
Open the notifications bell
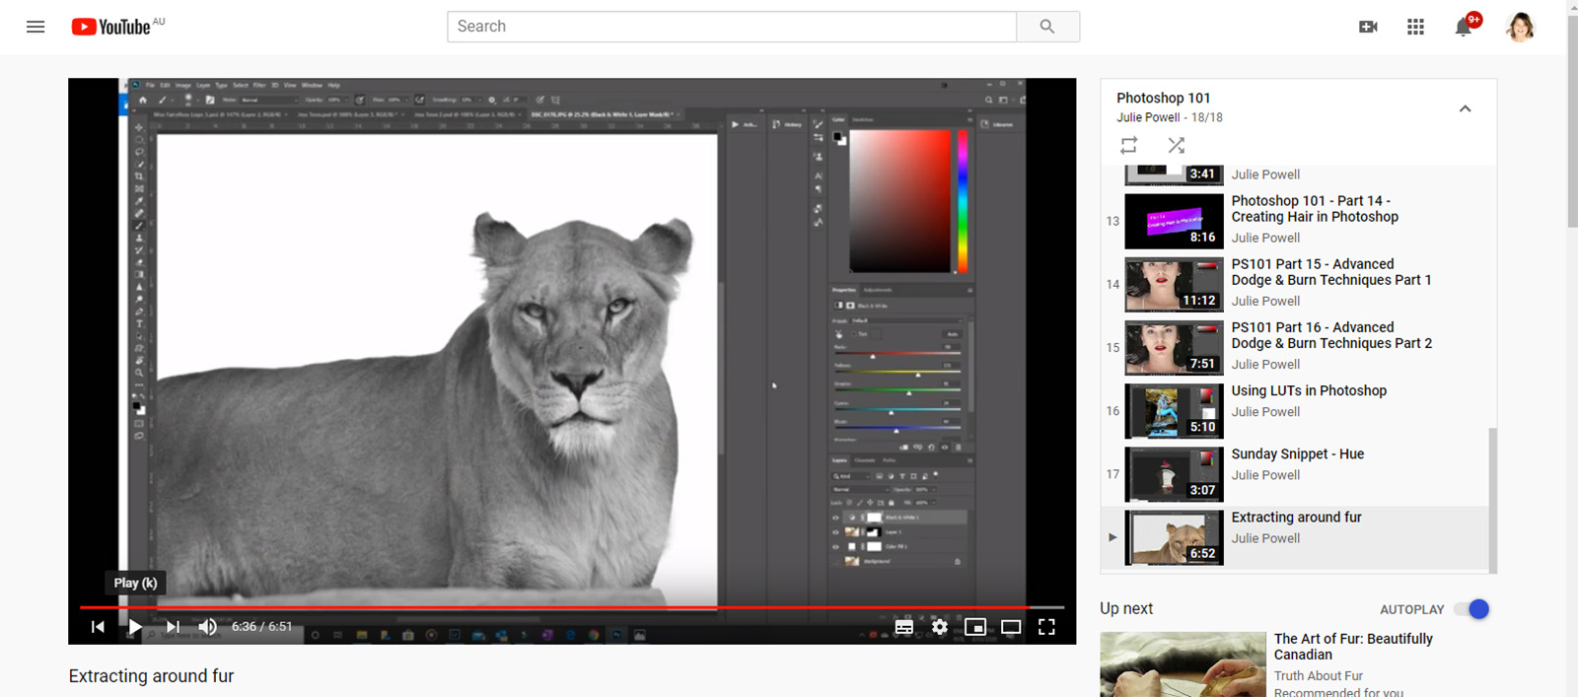[x=1464, y=27]
